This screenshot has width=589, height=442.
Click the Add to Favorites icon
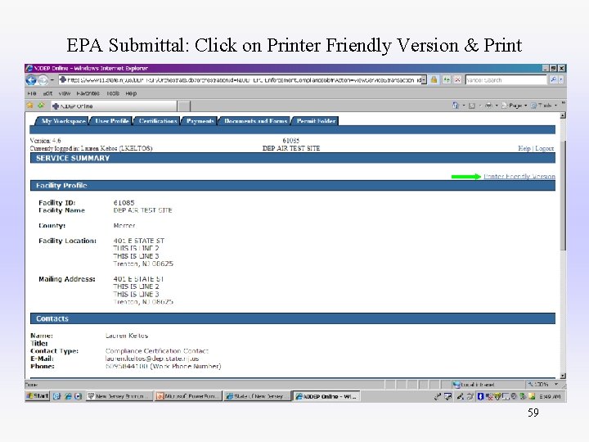pyautogui.click(x=41, y=106)
